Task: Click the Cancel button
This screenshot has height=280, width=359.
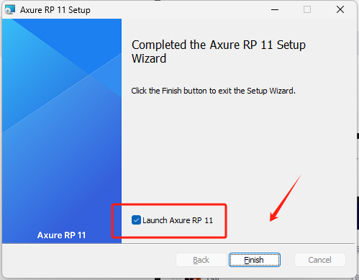Action: point(320,260)
